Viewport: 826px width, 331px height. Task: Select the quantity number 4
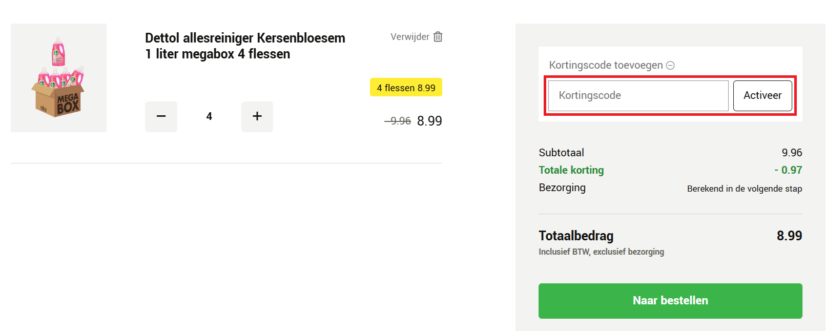(x=209, y=116)
